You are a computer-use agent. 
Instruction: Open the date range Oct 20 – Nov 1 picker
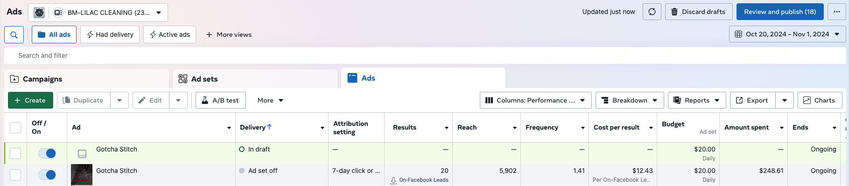(x=787, y=34)
